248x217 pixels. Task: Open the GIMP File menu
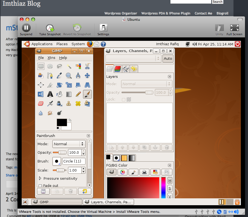pyautogui.click(x=41, y=58)
